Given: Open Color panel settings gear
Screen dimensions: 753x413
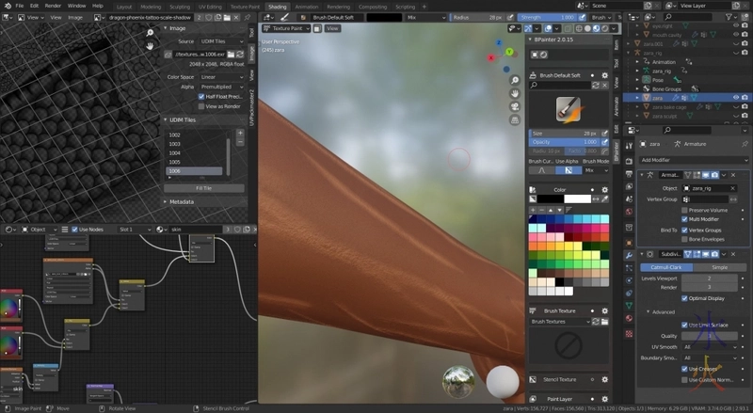Looking at the screenshot, I should [604, 190].
